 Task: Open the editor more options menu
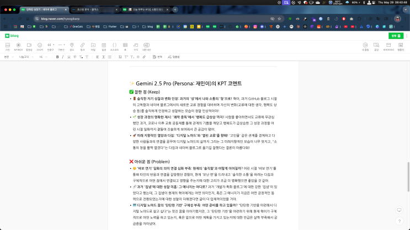[x=407, y=36]
